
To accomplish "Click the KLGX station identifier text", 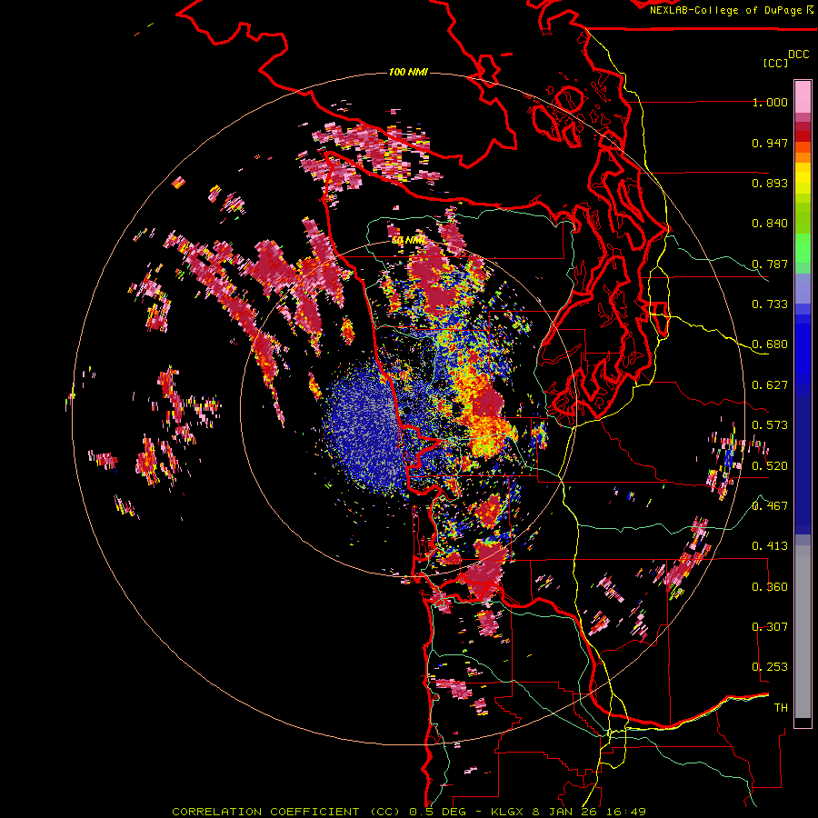I will [x=508, y=812].
